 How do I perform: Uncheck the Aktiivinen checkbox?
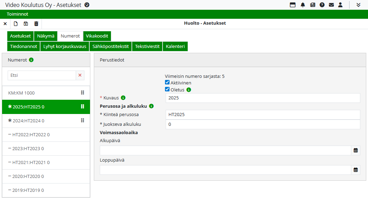[167, 83]
